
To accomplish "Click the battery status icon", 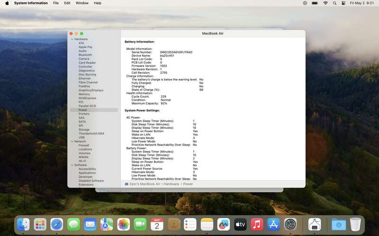I will click(x=315, y=3).
